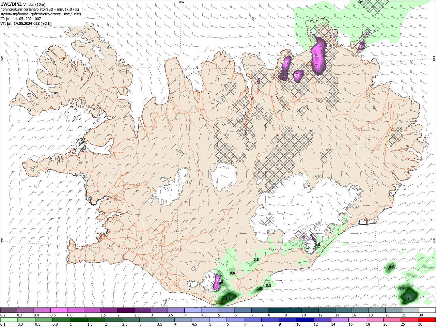The image size is (436, 327).
Task: Click the "IT: þri. 14. 05. 2024 00Z" line
Action: coord(20,19)
